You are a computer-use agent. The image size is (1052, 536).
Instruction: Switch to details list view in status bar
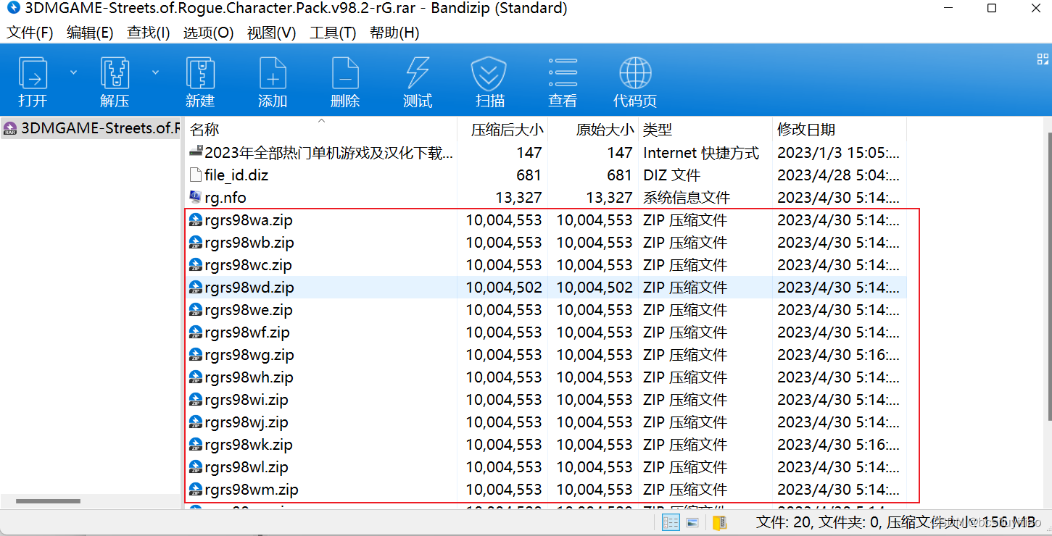pos(671,522)
